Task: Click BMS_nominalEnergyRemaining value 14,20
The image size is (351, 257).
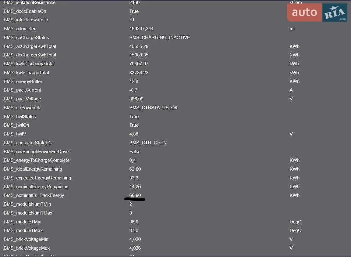Action: 135,187
